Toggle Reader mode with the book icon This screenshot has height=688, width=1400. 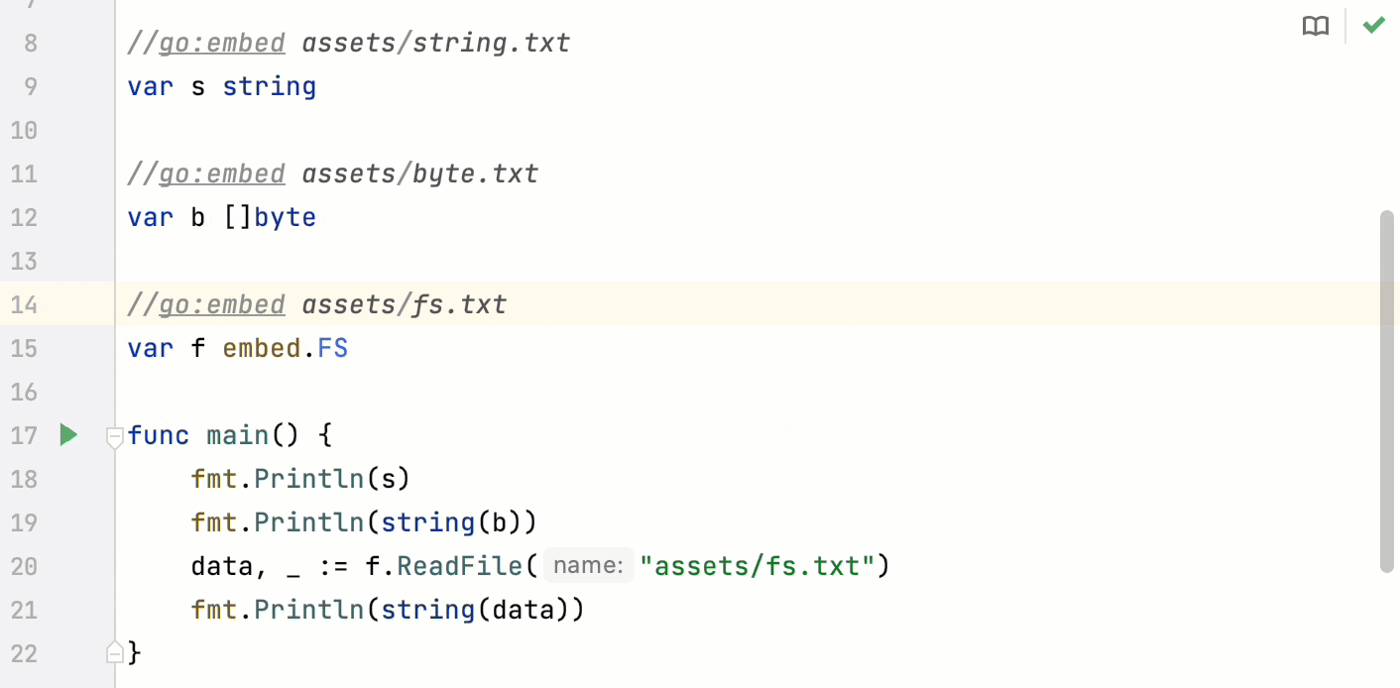1316,26
